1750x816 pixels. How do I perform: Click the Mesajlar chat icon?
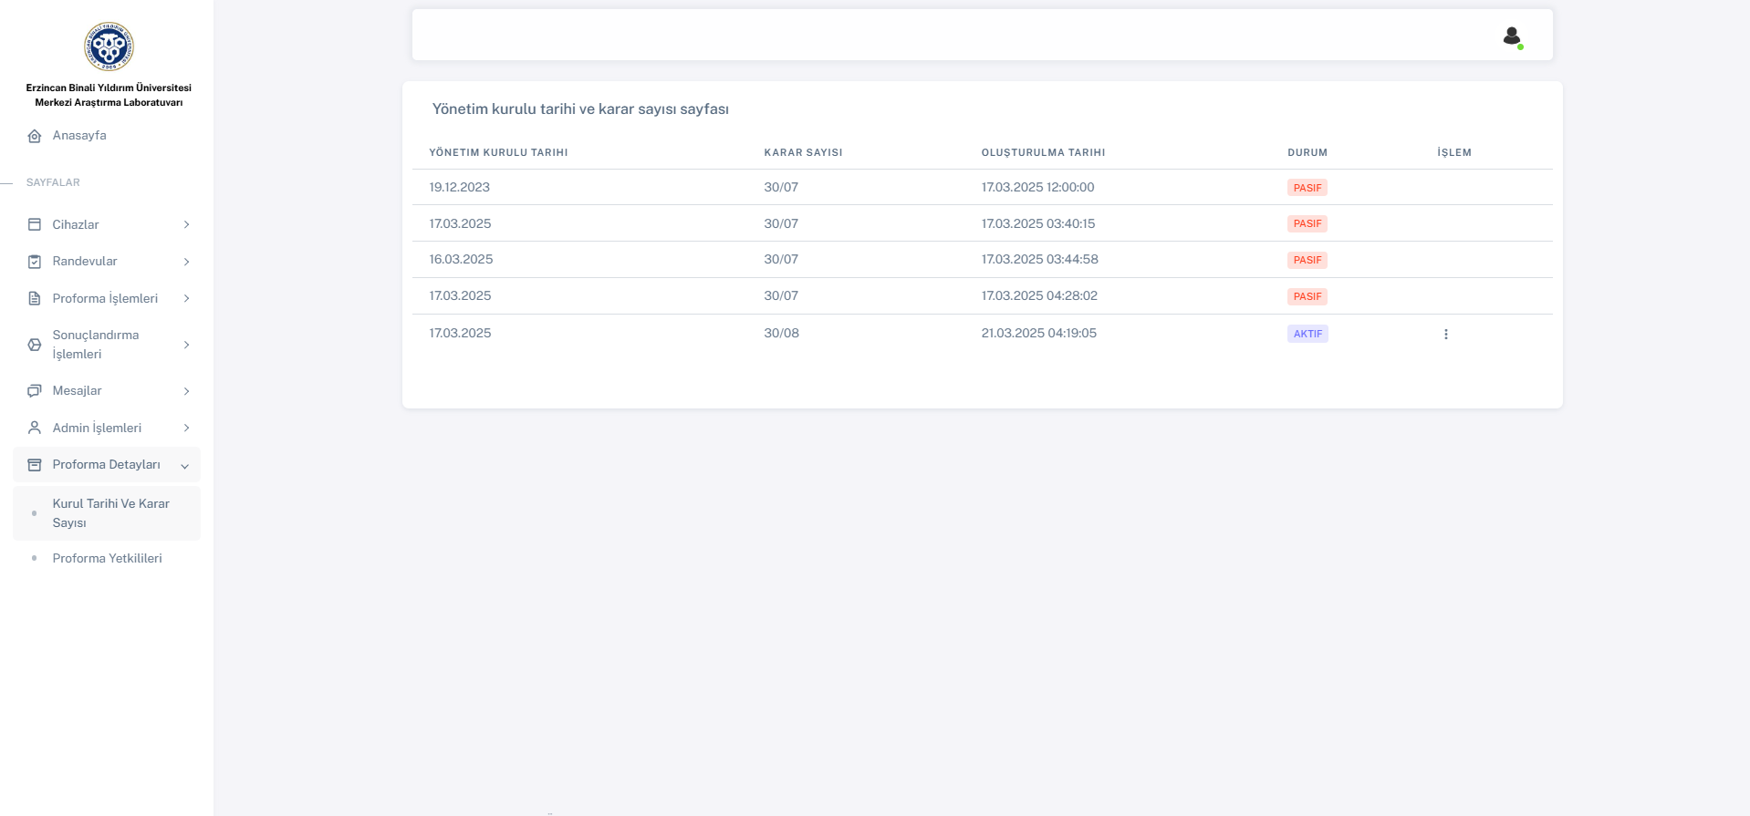coord(35,390)
